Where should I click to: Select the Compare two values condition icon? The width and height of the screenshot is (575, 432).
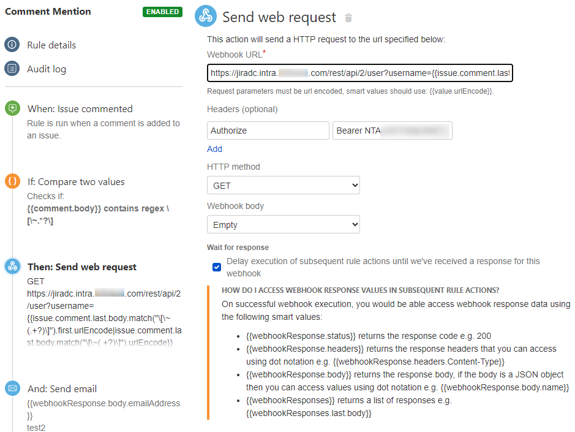[x=12, y=181]
